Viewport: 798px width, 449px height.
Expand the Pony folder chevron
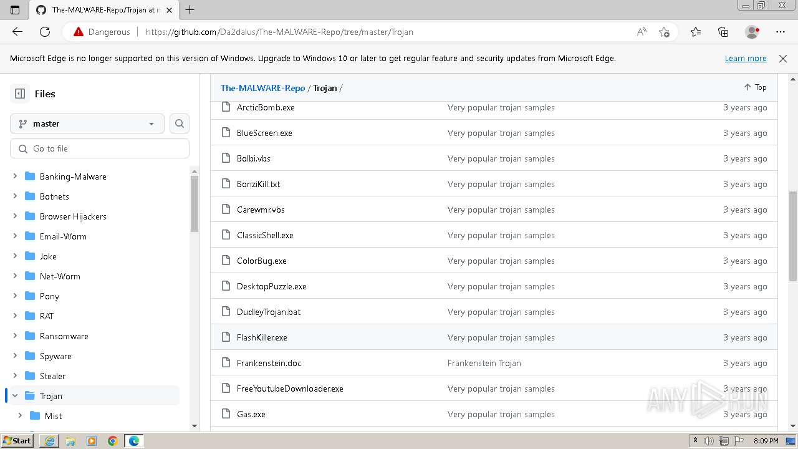(15, 296)
